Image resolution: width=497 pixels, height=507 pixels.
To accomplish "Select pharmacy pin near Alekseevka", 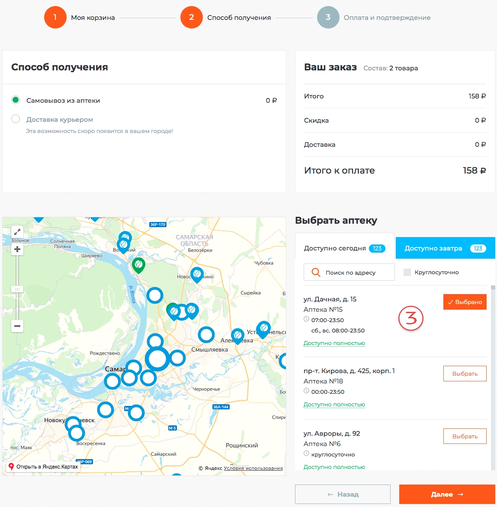I will (x=237, y=336).
